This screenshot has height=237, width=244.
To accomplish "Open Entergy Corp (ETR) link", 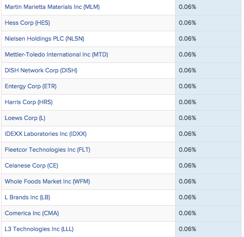I will [x=31, y=86].
